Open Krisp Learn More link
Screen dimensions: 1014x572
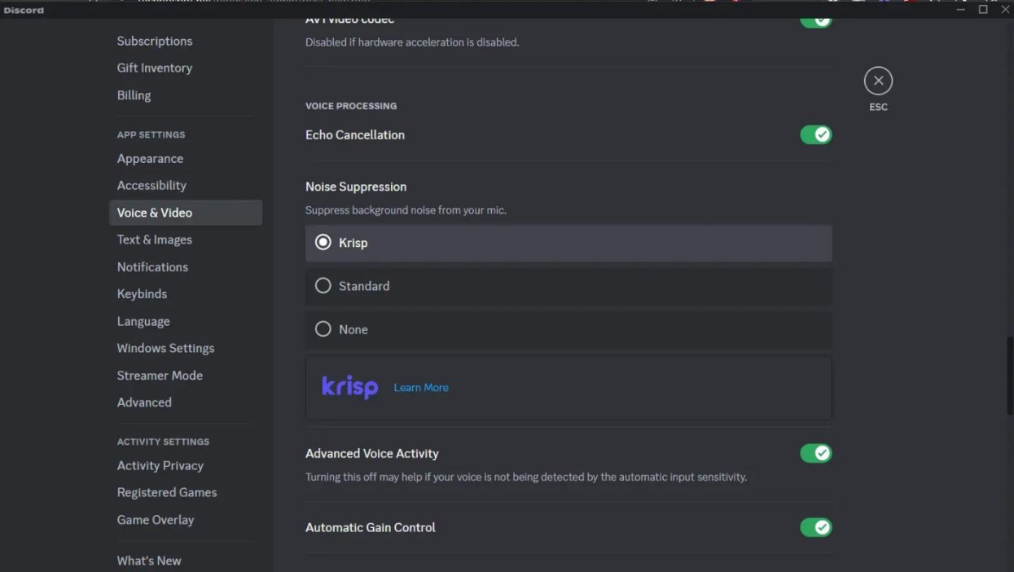421,388
